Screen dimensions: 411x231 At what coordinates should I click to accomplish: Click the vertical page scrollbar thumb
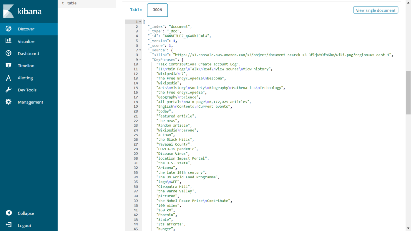(x=408, y=92)
